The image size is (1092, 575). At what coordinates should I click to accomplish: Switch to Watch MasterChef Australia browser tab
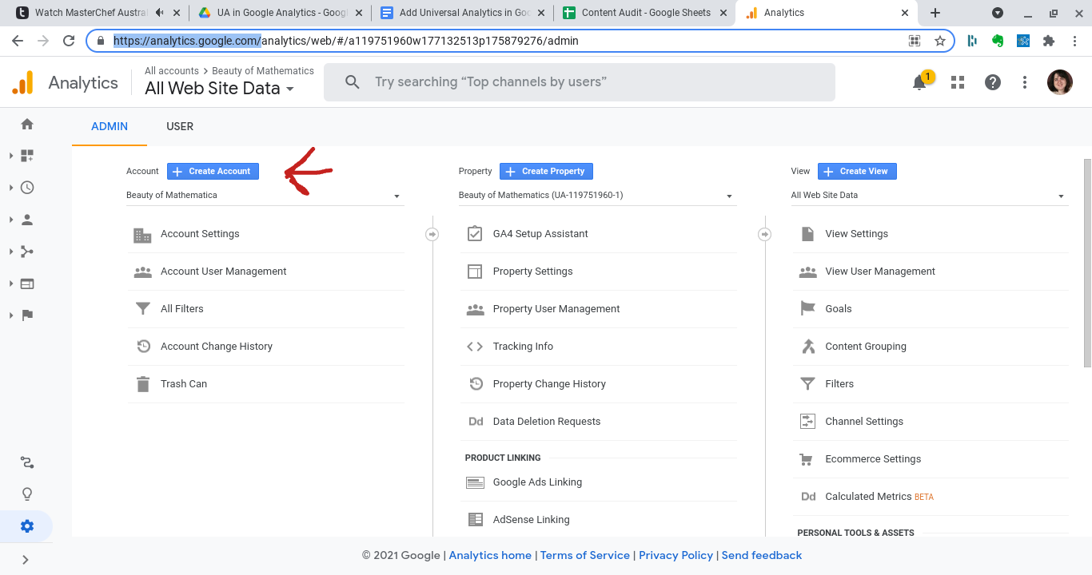tap(98, 13)
